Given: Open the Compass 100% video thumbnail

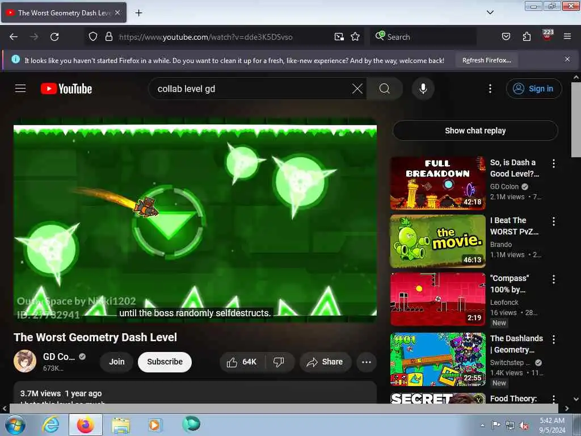Looking at the screenshot, I should coord(438,299).
